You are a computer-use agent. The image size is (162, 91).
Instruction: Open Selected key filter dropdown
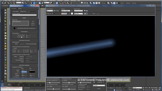(x=137, y=88)
